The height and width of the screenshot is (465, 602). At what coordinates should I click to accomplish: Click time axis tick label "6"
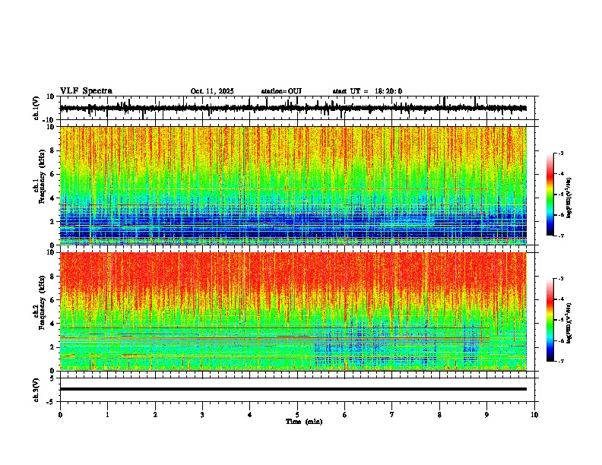(x=344, y=415)
